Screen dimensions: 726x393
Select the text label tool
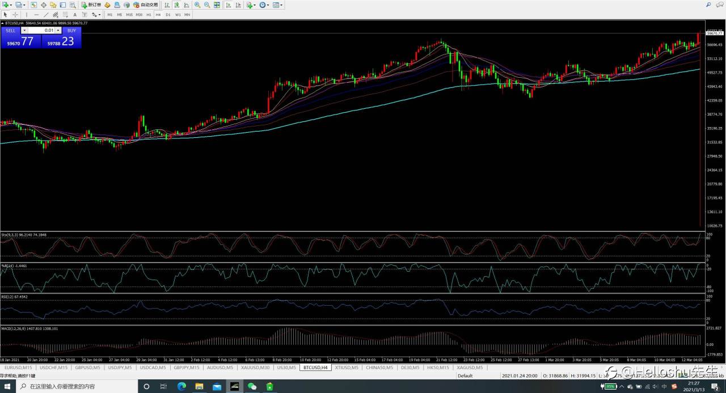point(74,15)
